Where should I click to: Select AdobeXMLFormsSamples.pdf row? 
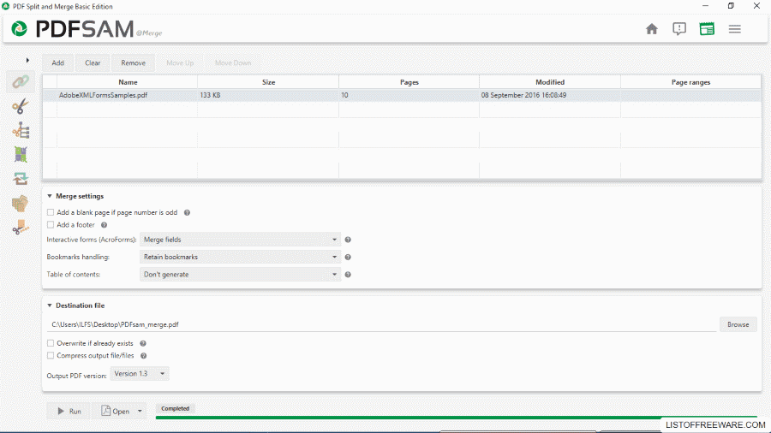402,95
